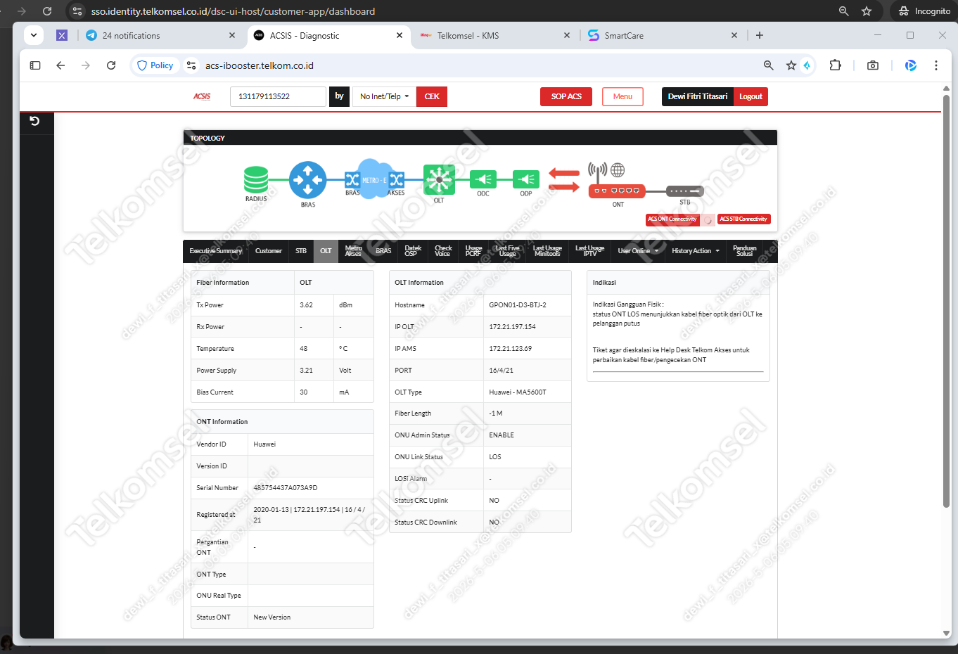
Task: Switch to the Customer tab
Action: point(269,251)
